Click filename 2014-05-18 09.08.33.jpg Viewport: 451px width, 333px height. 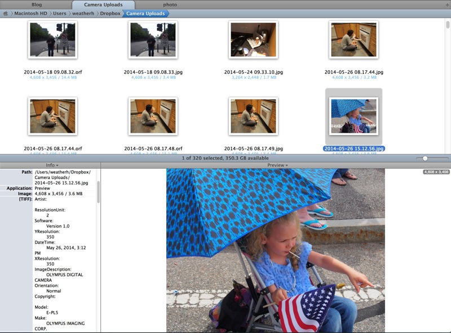[153, 72]
